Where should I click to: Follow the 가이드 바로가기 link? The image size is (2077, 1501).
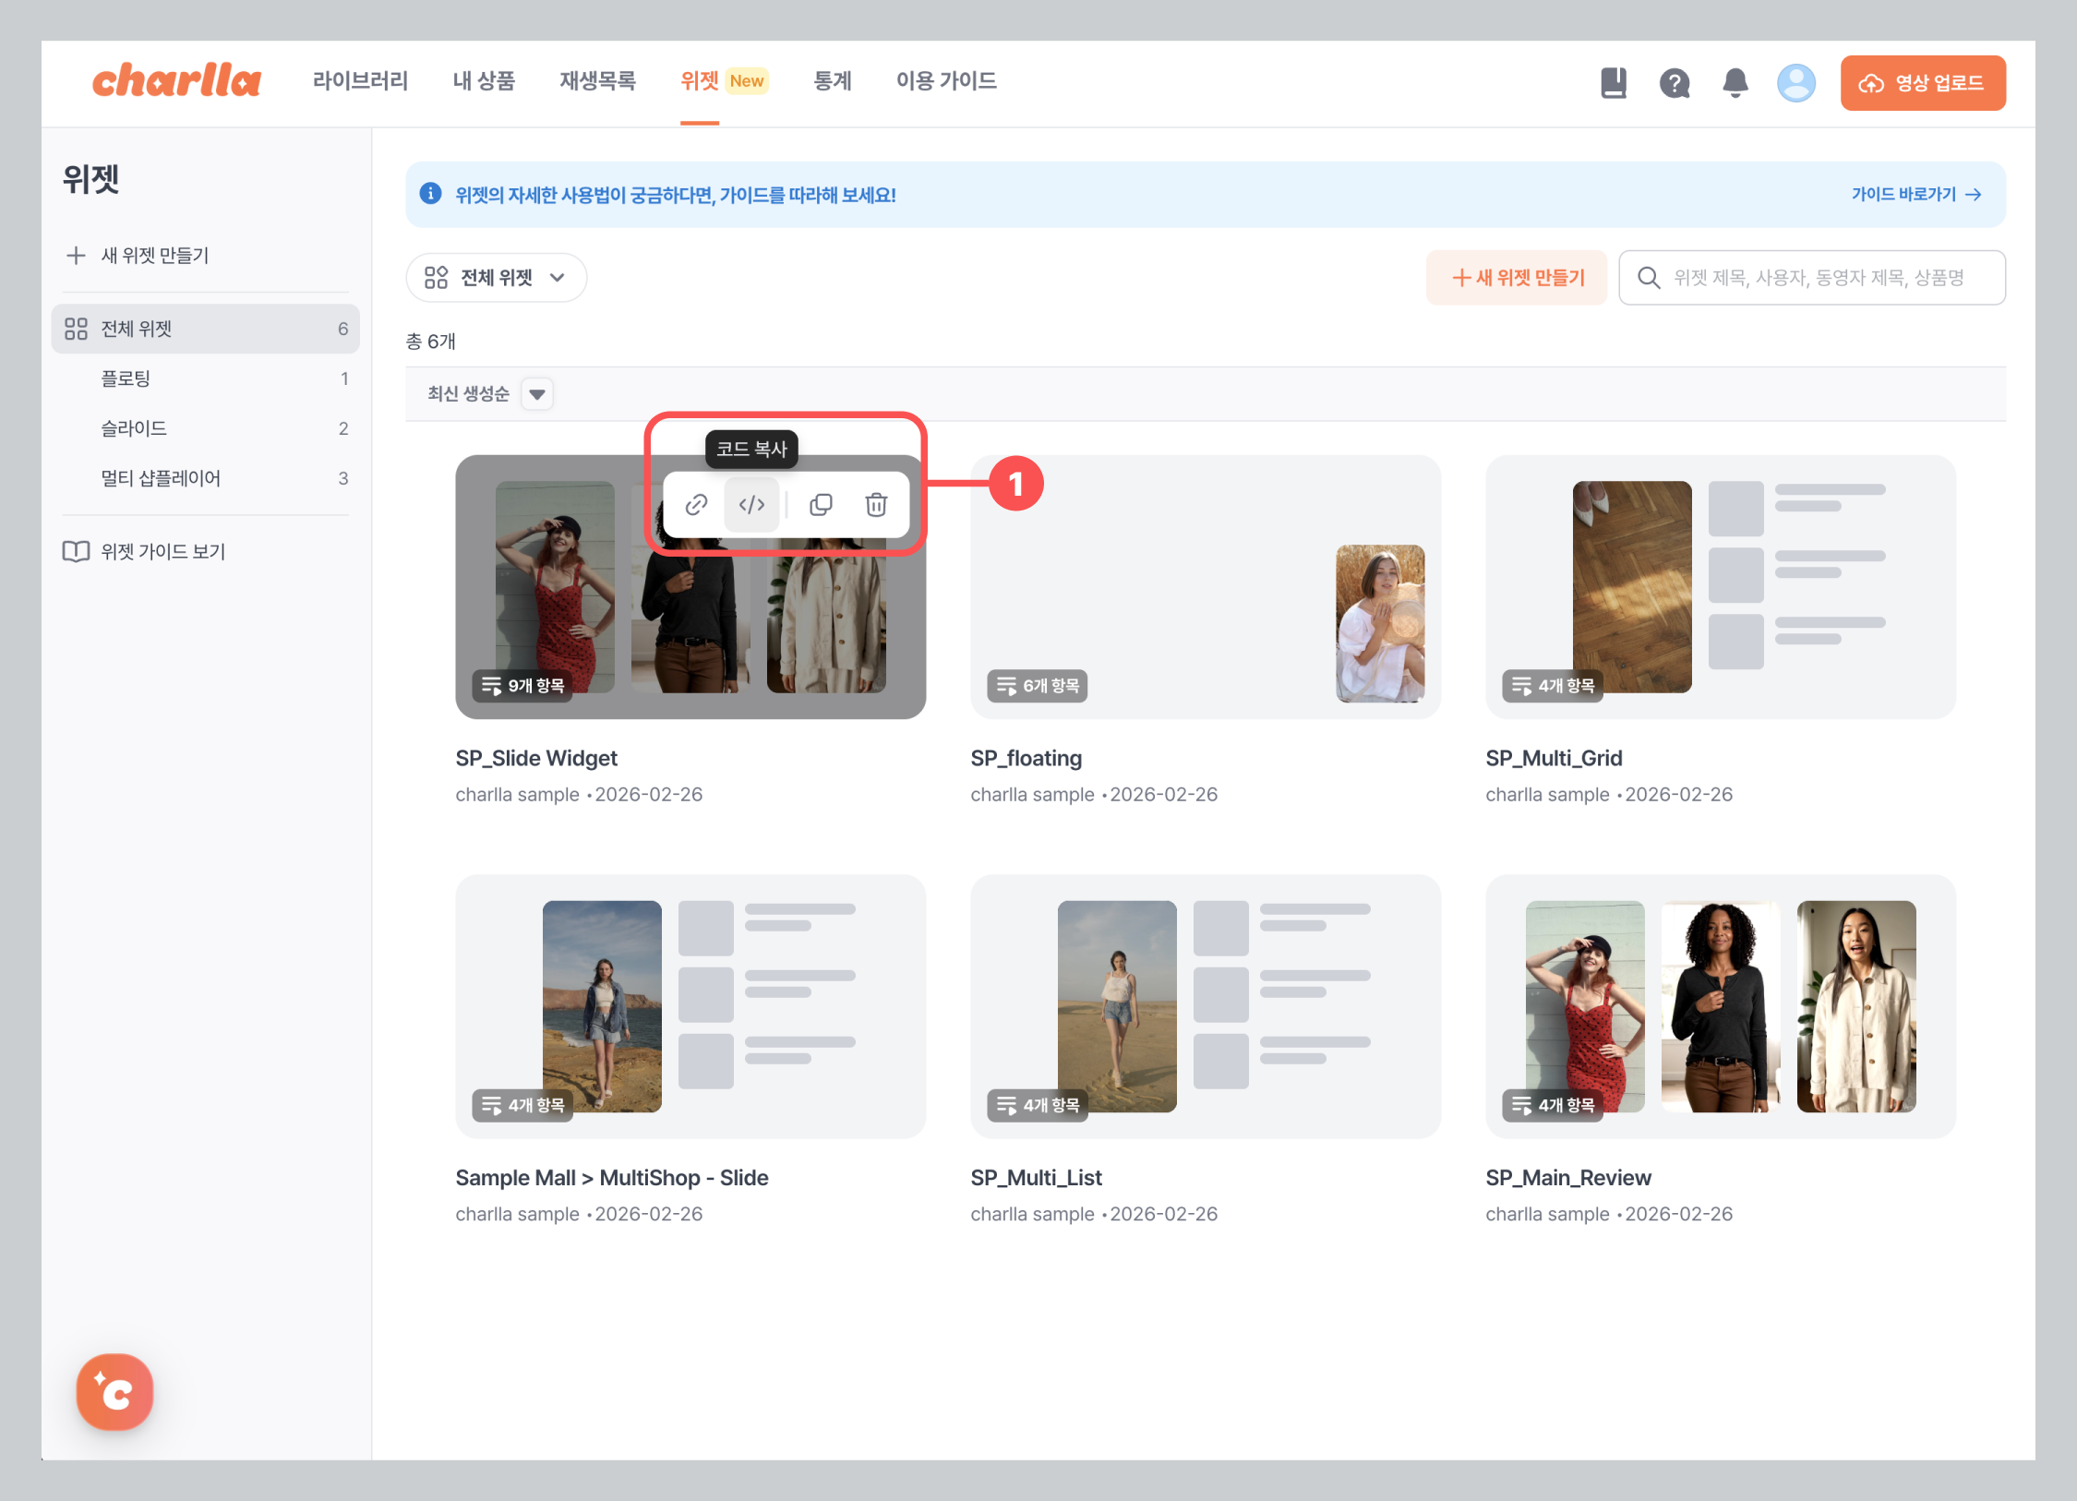(1915, 195)
